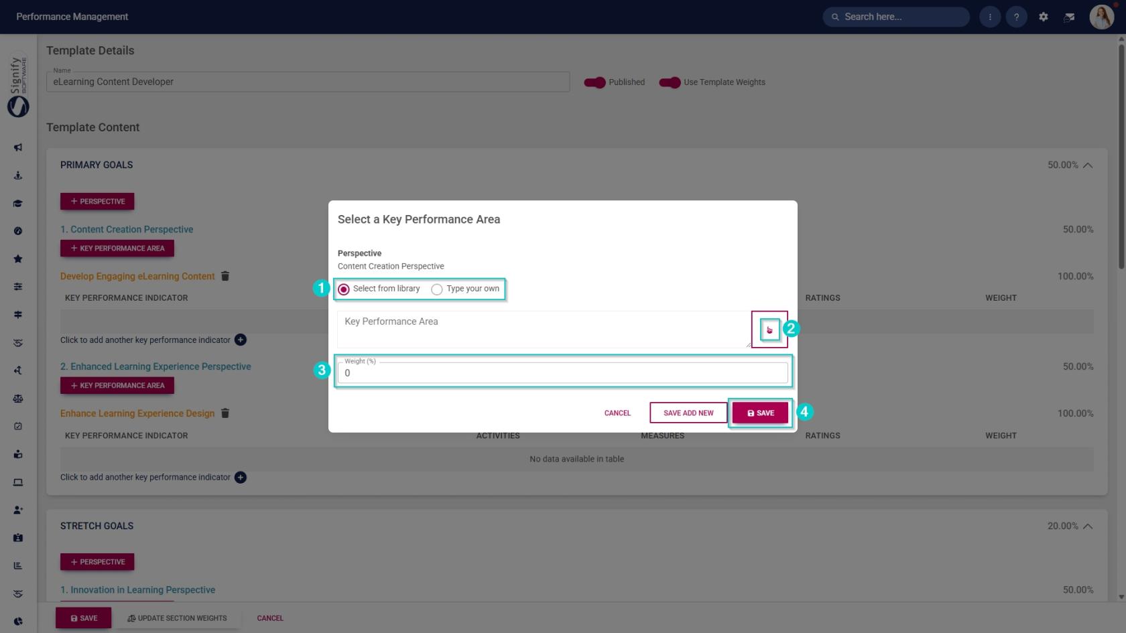
Task: Cancel the Key Performance Area dialog
Action: pos(617,413)
